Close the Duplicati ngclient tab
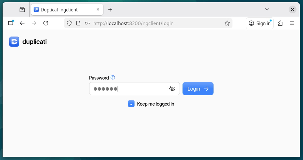The image size is (303, 160). click(98, 10)
